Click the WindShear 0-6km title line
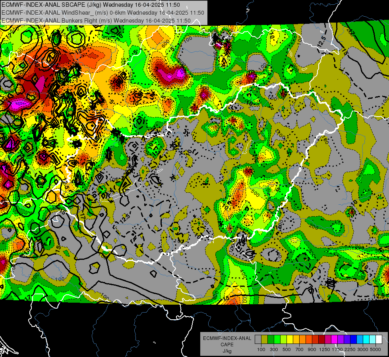389x357 pixels. [103, 13]
